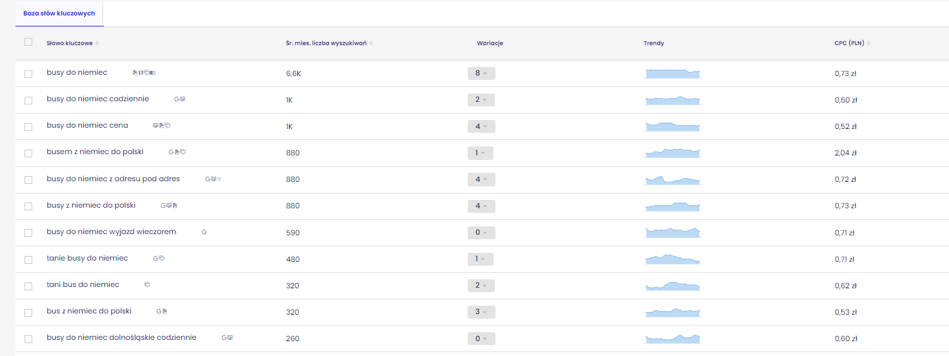949x356 pixels.
Task: Click Google icon beside 'busy do niemiec wyjazd wieczorem'
Action: (x=204, y=232)
